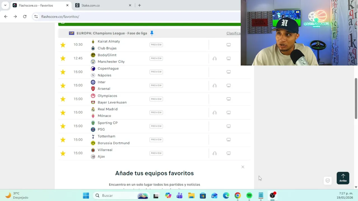
Task: Expand the tab search dropdown arrow
Action: (5, 5)
